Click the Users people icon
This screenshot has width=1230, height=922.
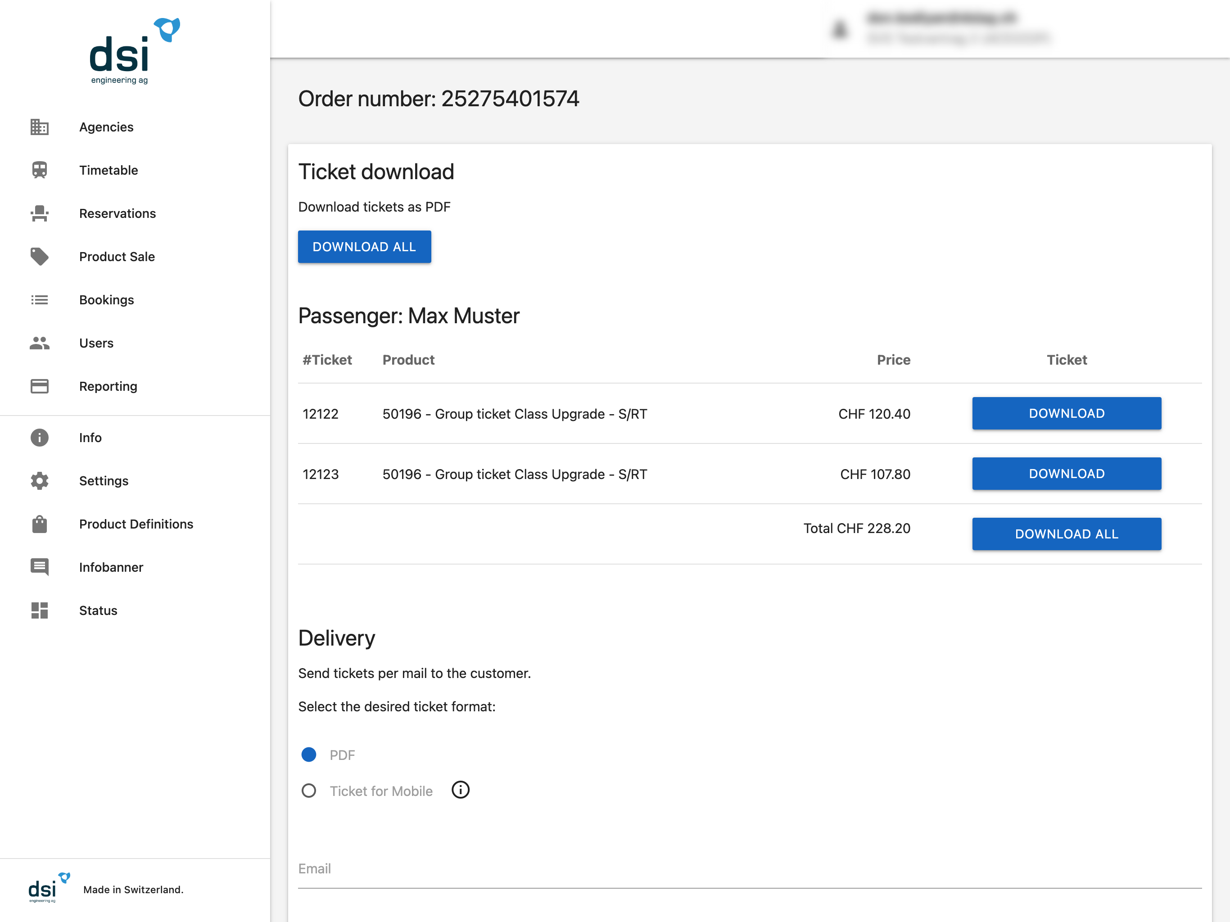(x=40, y=343)
